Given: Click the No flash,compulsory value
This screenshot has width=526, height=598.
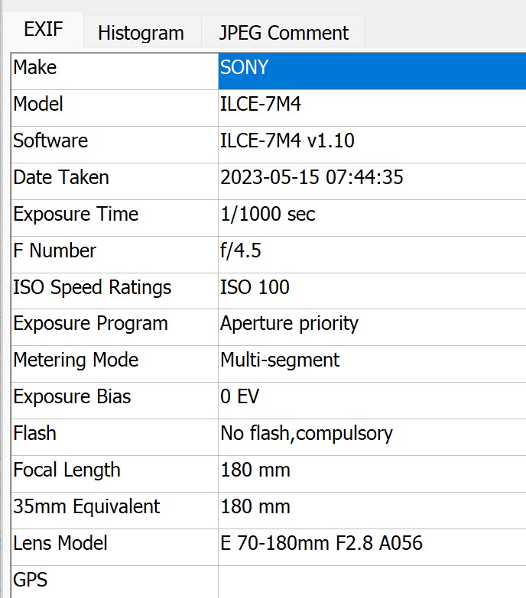Looking at the screenshot, I should coord(307,433).
